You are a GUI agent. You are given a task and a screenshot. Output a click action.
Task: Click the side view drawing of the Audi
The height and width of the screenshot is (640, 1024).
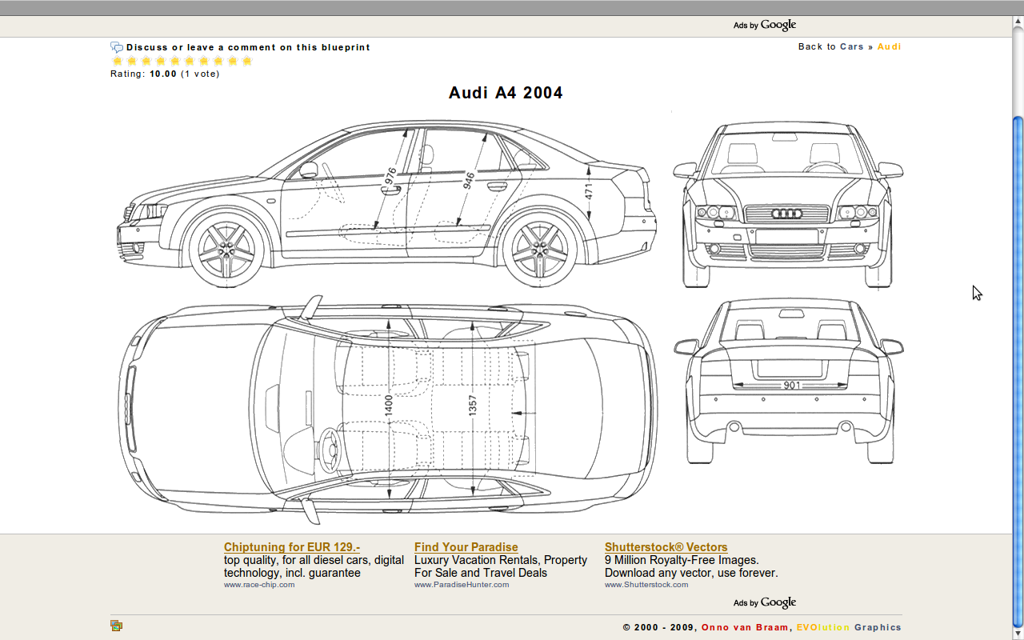point(387,206)
